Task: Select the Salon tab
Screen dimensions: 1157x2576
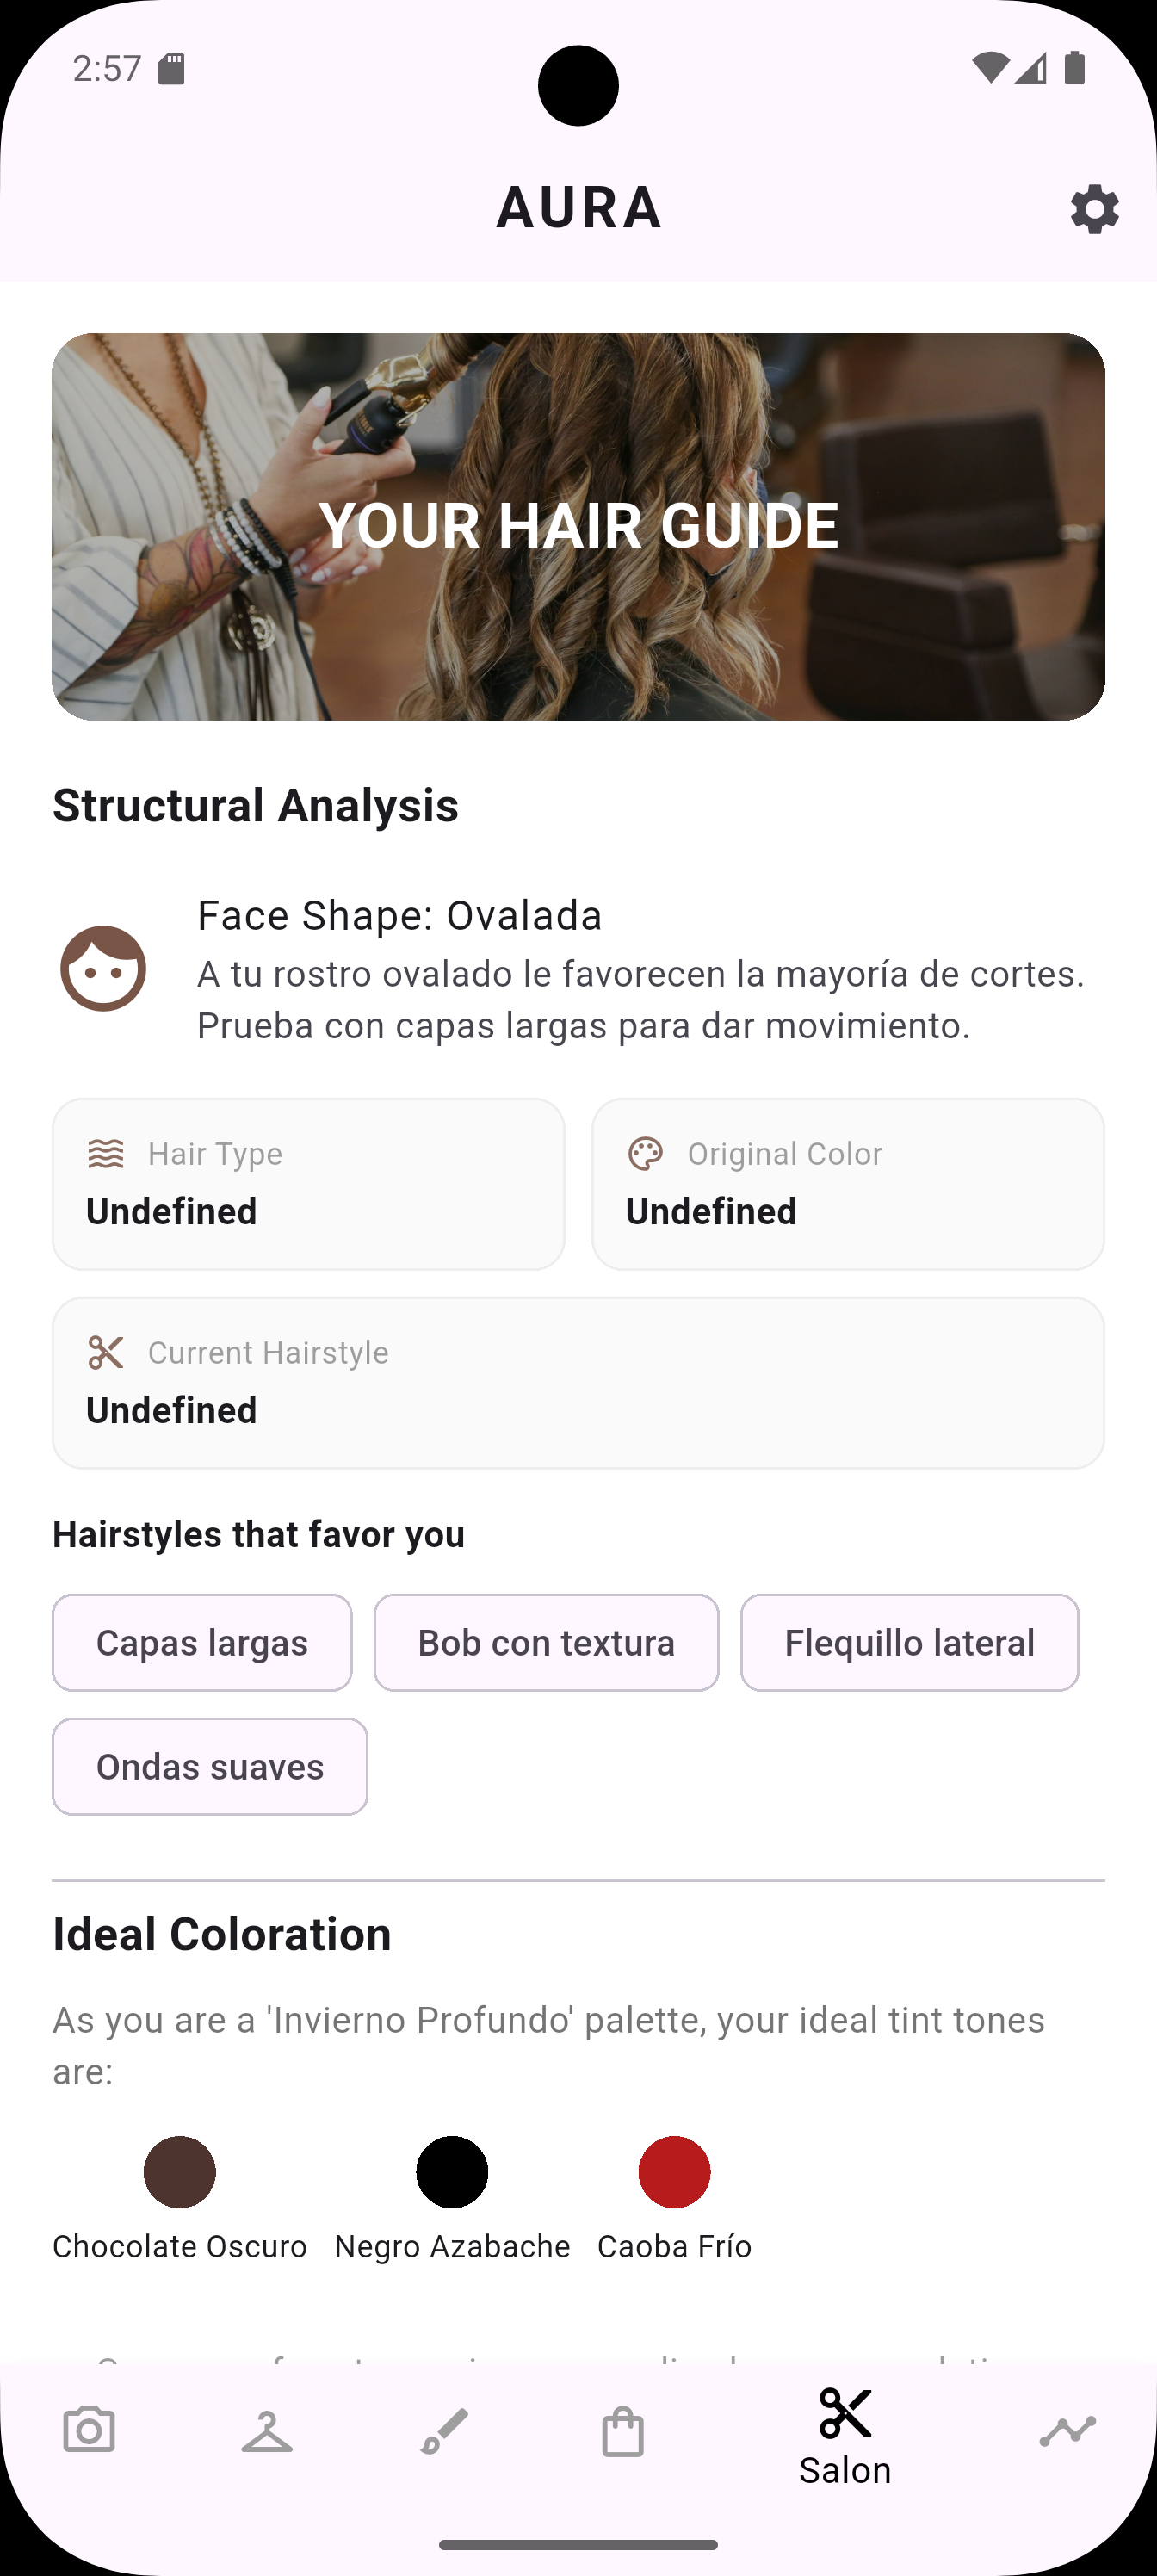Action: pyautogui.click(x=845, y=2436)
